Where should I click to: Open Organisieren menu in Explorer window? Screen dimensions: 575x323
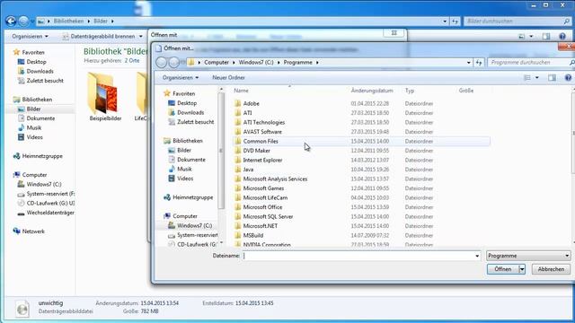coord(30,36)
